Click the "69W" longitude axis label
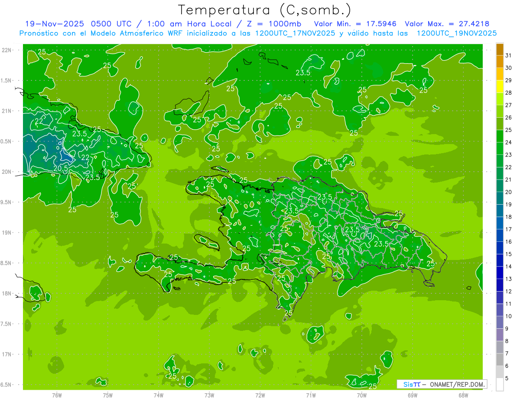The width and height of the screenshot is (520, 401). [x=413, y=395]
